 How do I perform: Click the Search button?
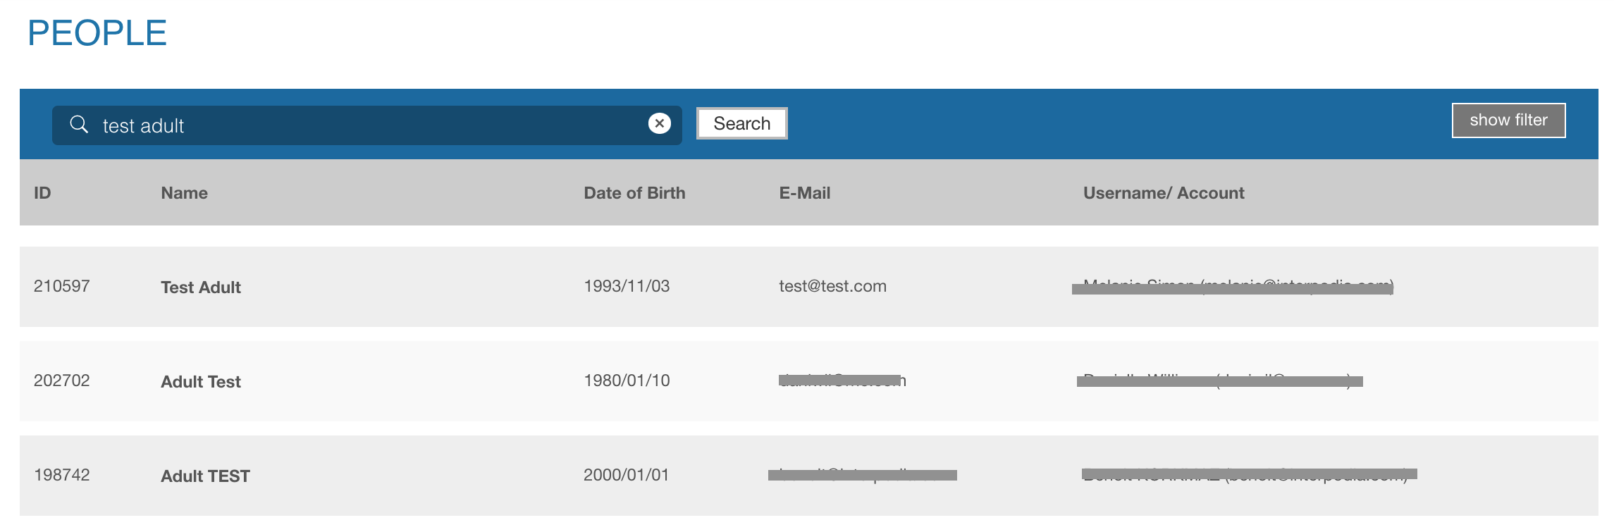click(x=741, y=123)
